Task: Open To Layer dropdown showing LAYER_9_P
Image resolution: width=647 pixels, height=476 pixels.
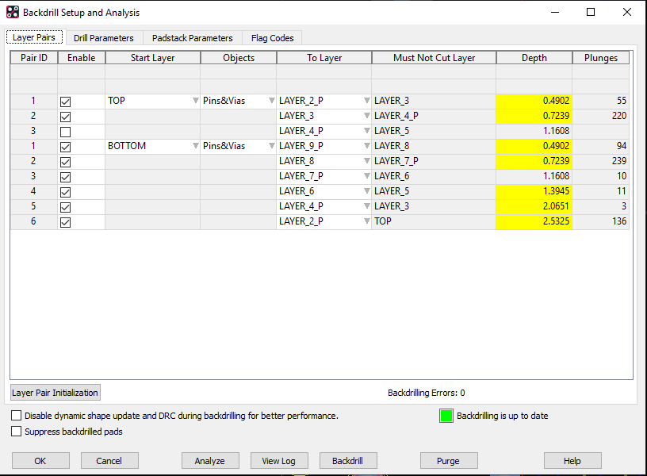Action: [x=366, y=146]
